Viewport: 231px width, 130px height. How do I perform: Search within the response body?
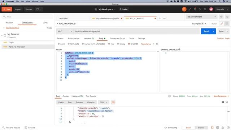227,102
